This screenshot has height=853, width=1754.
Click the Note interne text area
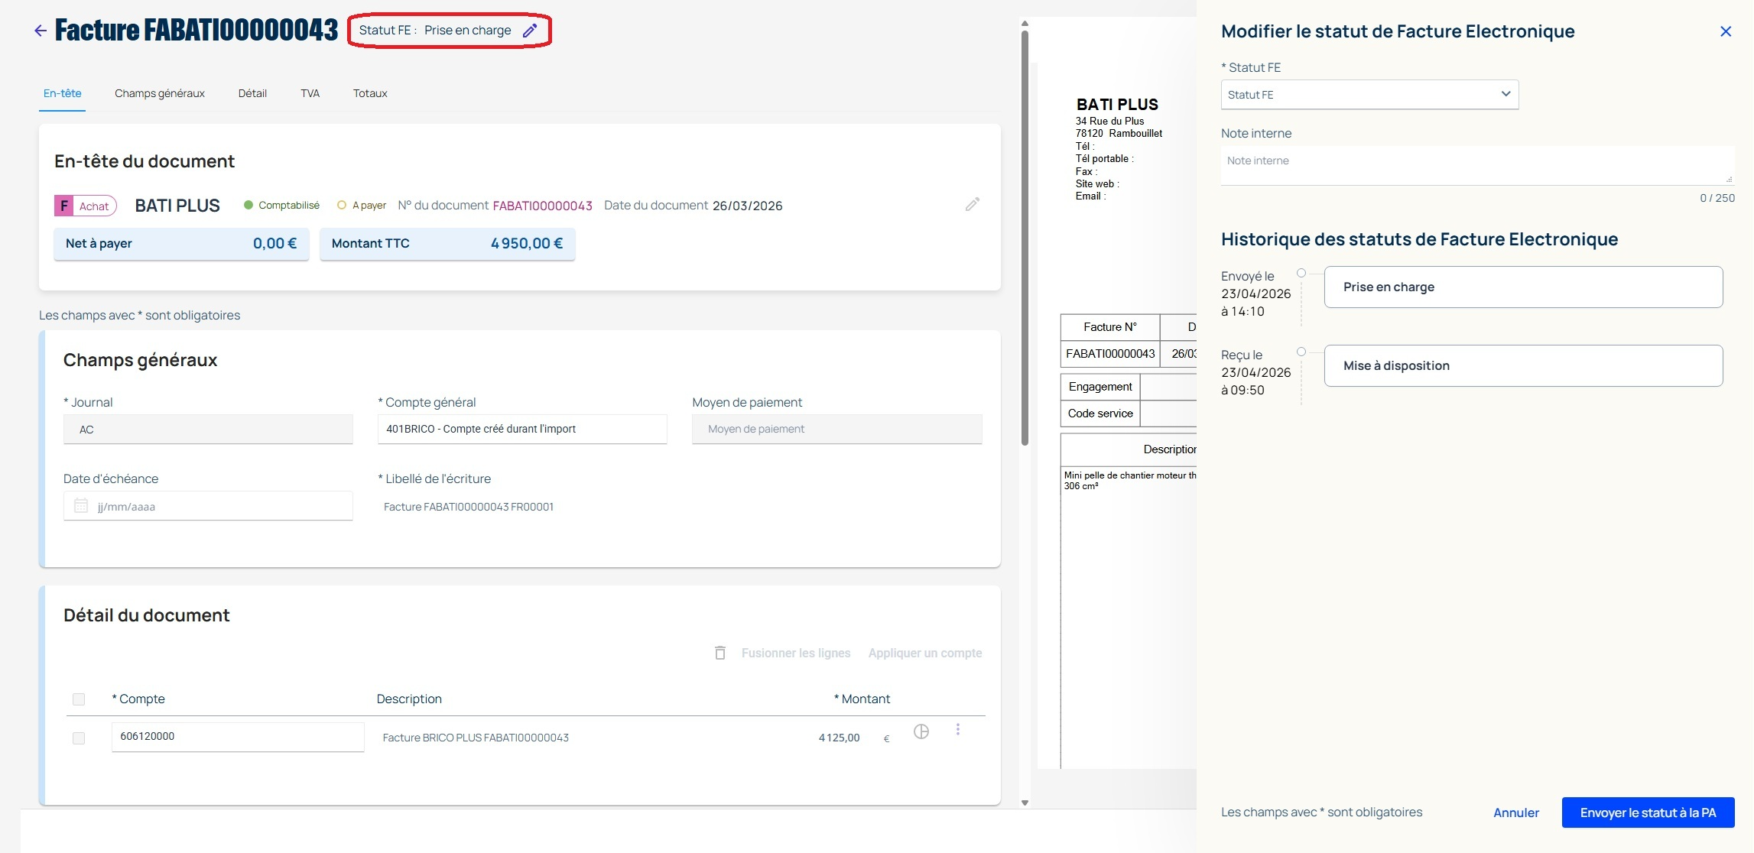(x=1477, y=165)
